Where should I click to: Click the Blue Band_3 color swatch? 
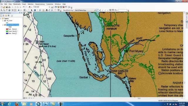pos(7,33)
